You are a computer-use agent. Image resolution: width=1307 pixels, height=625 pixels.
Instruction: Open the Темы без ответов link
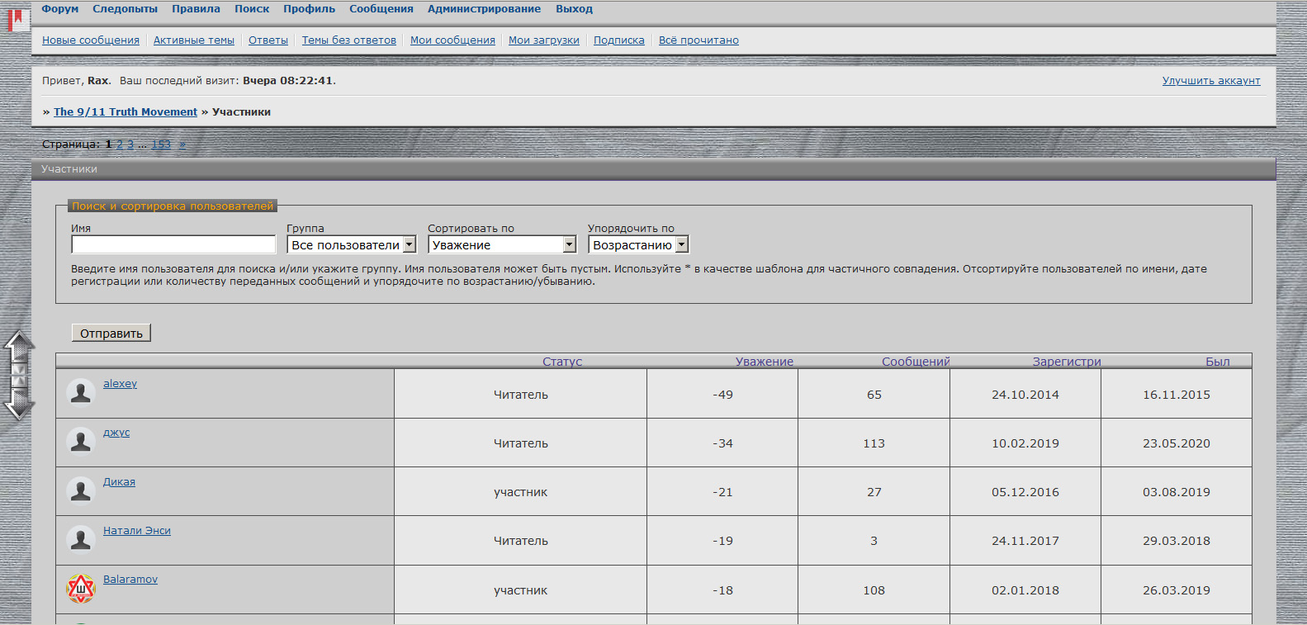tap(349, 40)
